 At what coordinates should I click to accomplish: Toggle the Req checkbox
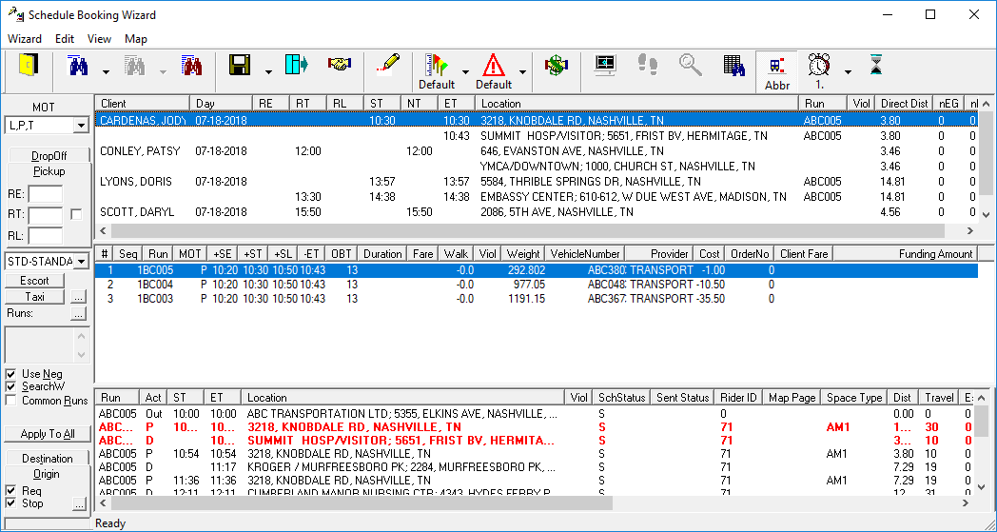[x=10, y=491]
